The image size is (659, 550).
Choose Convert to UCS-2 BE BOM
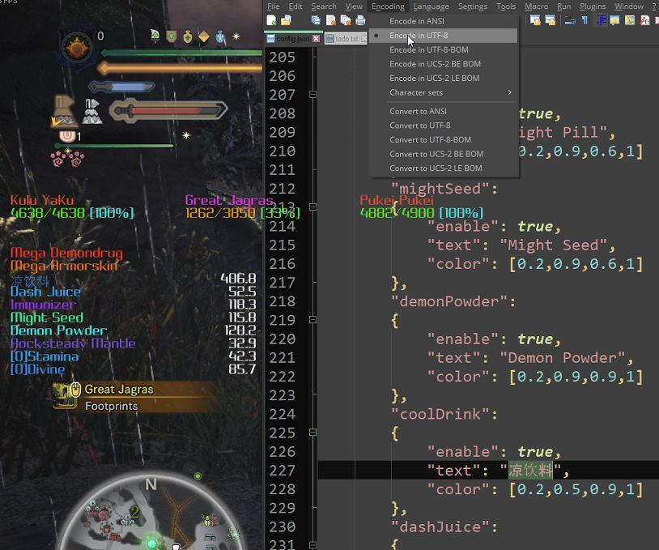tap(444, 154)
